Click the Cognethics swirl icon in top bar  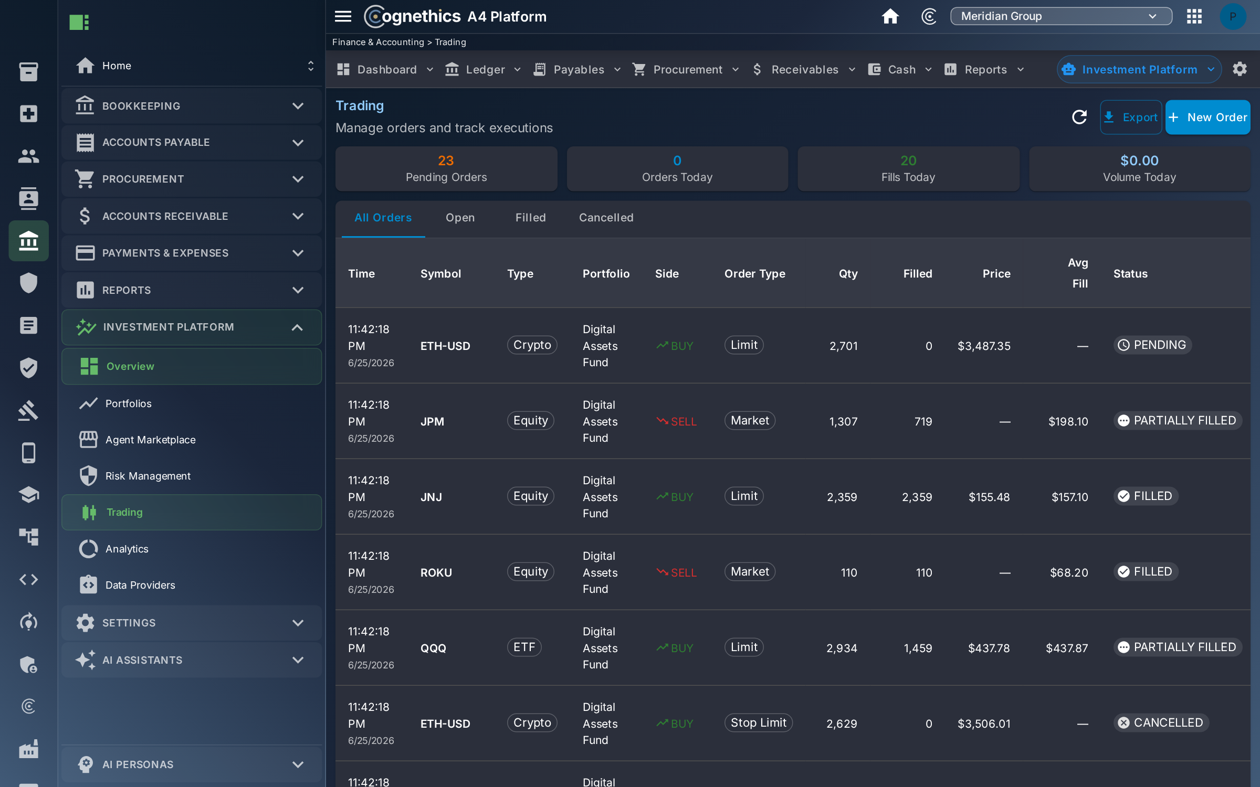point(929,16)
